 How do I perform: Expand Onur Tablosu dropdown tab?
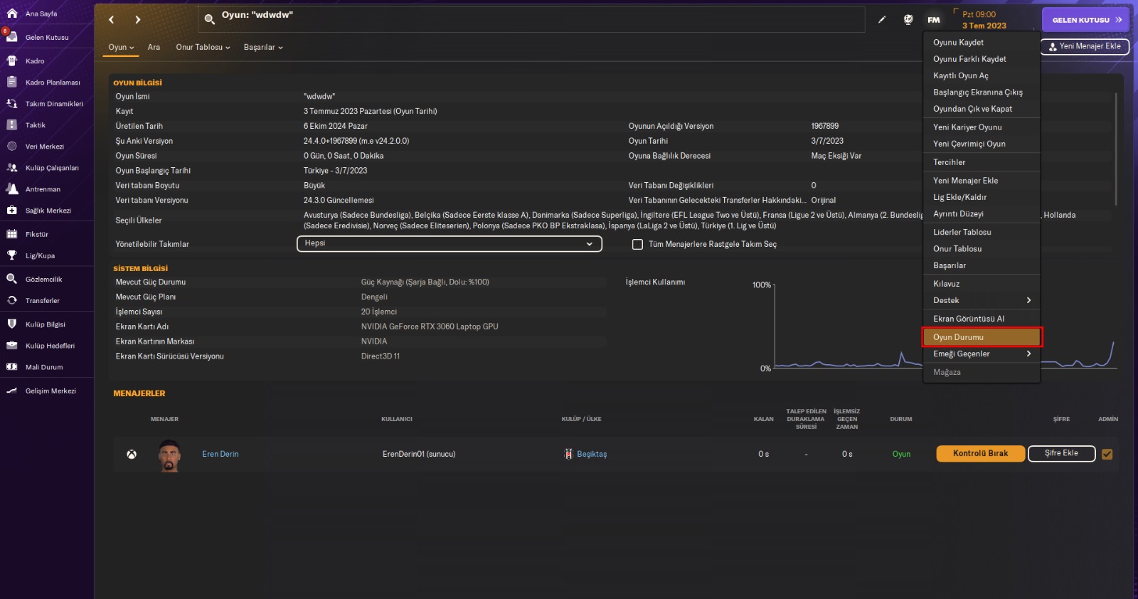[x=203, y=48]
